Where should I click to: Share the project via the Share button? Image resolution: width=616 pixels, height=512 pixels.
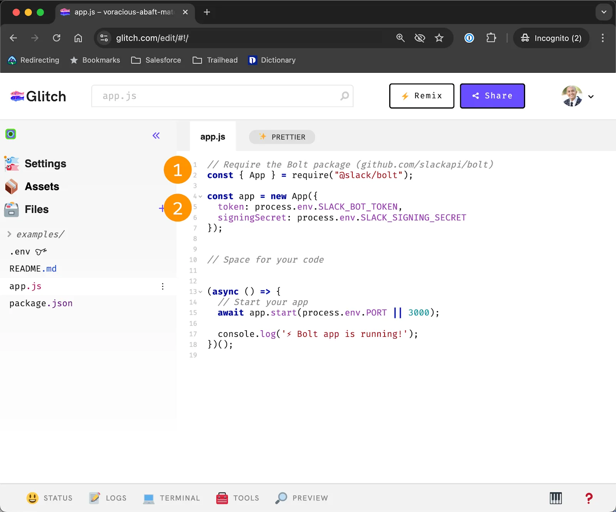[x=492, y=96]
